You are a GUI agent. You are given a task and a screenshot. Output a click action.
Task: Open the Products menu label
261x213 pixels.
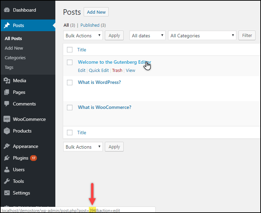tap(22, 131)
